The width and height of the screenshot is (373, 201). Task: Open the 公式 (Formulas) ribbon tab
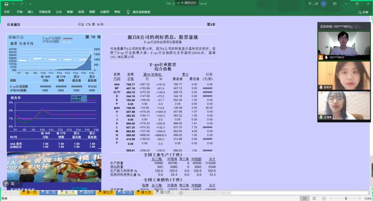(59, 12)
